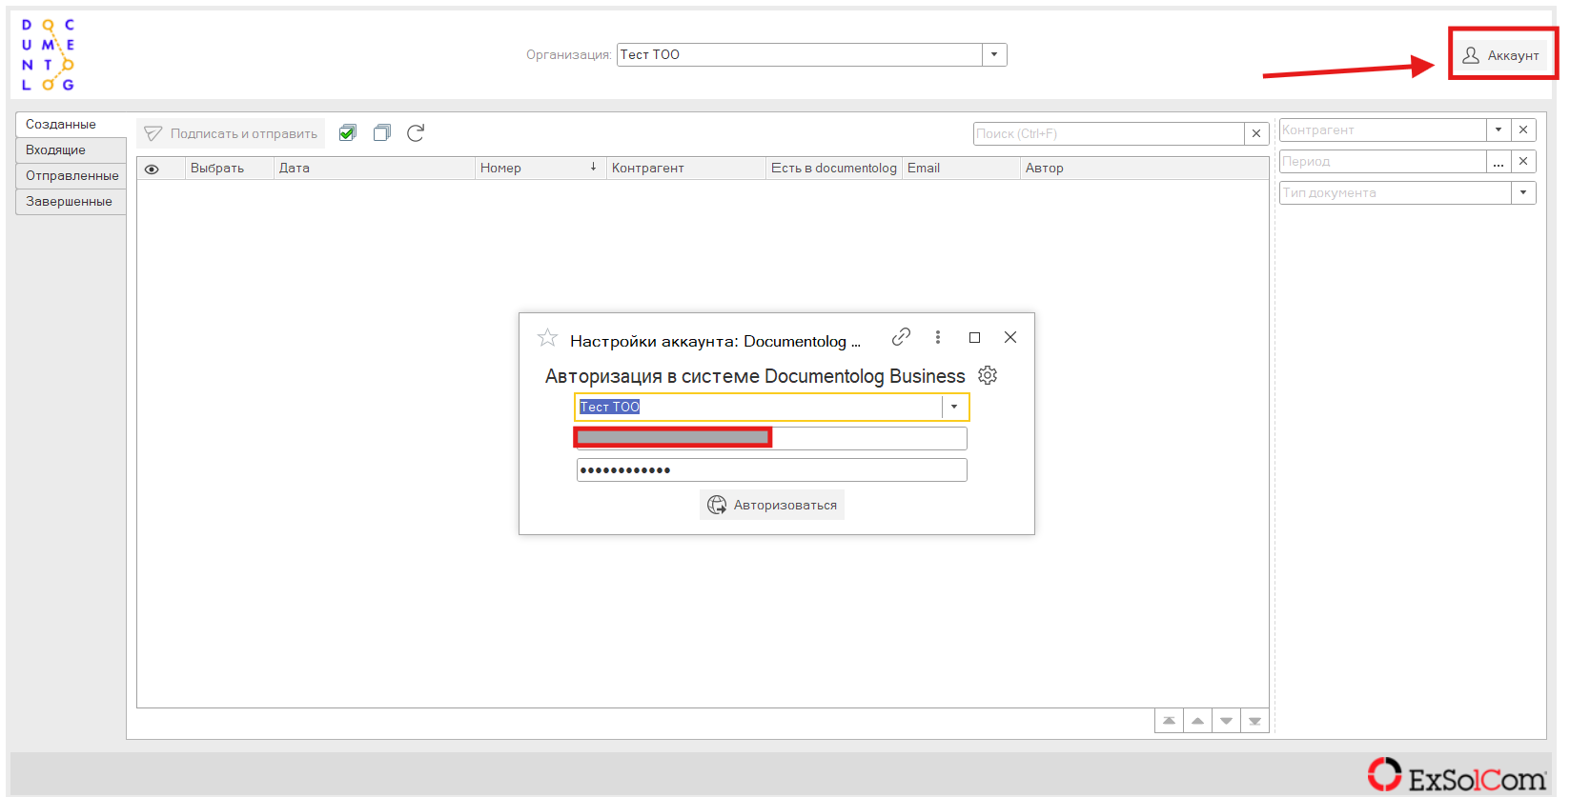Jump to the last row of list
This screenshot has width=1570, height=797.
point(1254,721)
